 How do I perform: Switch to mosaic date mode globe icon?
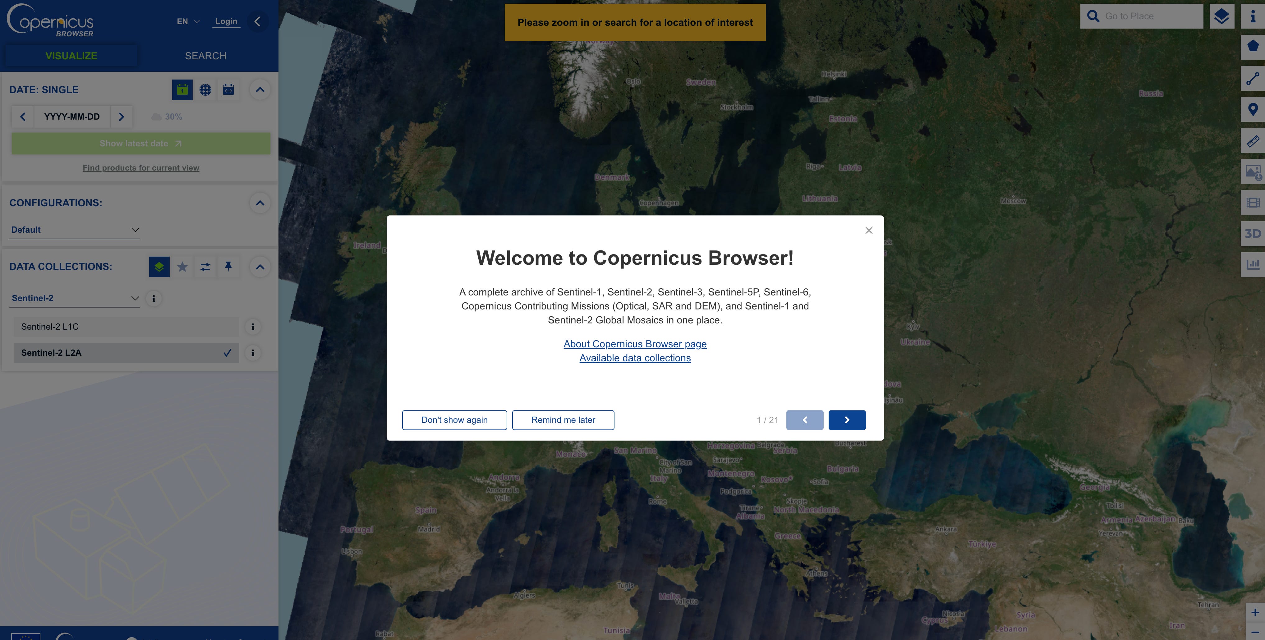click(x=205, y=90)
